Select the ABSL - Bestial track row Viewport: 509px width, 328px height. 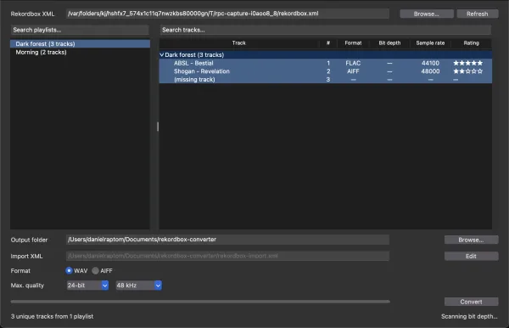326,63
